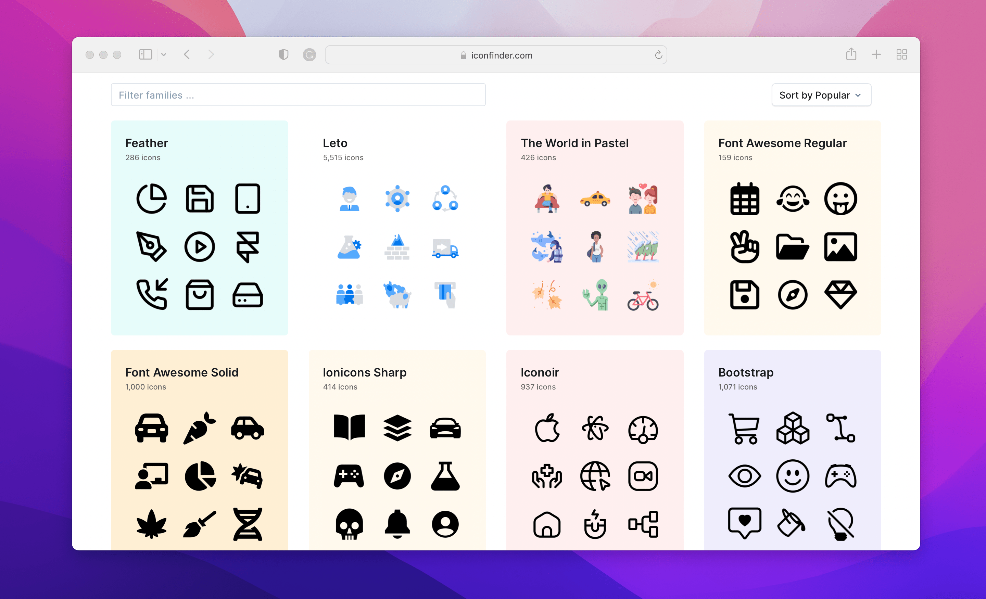
Task: Pick the Font Awesome Regular gem icon
Action: tap(840, 294)
